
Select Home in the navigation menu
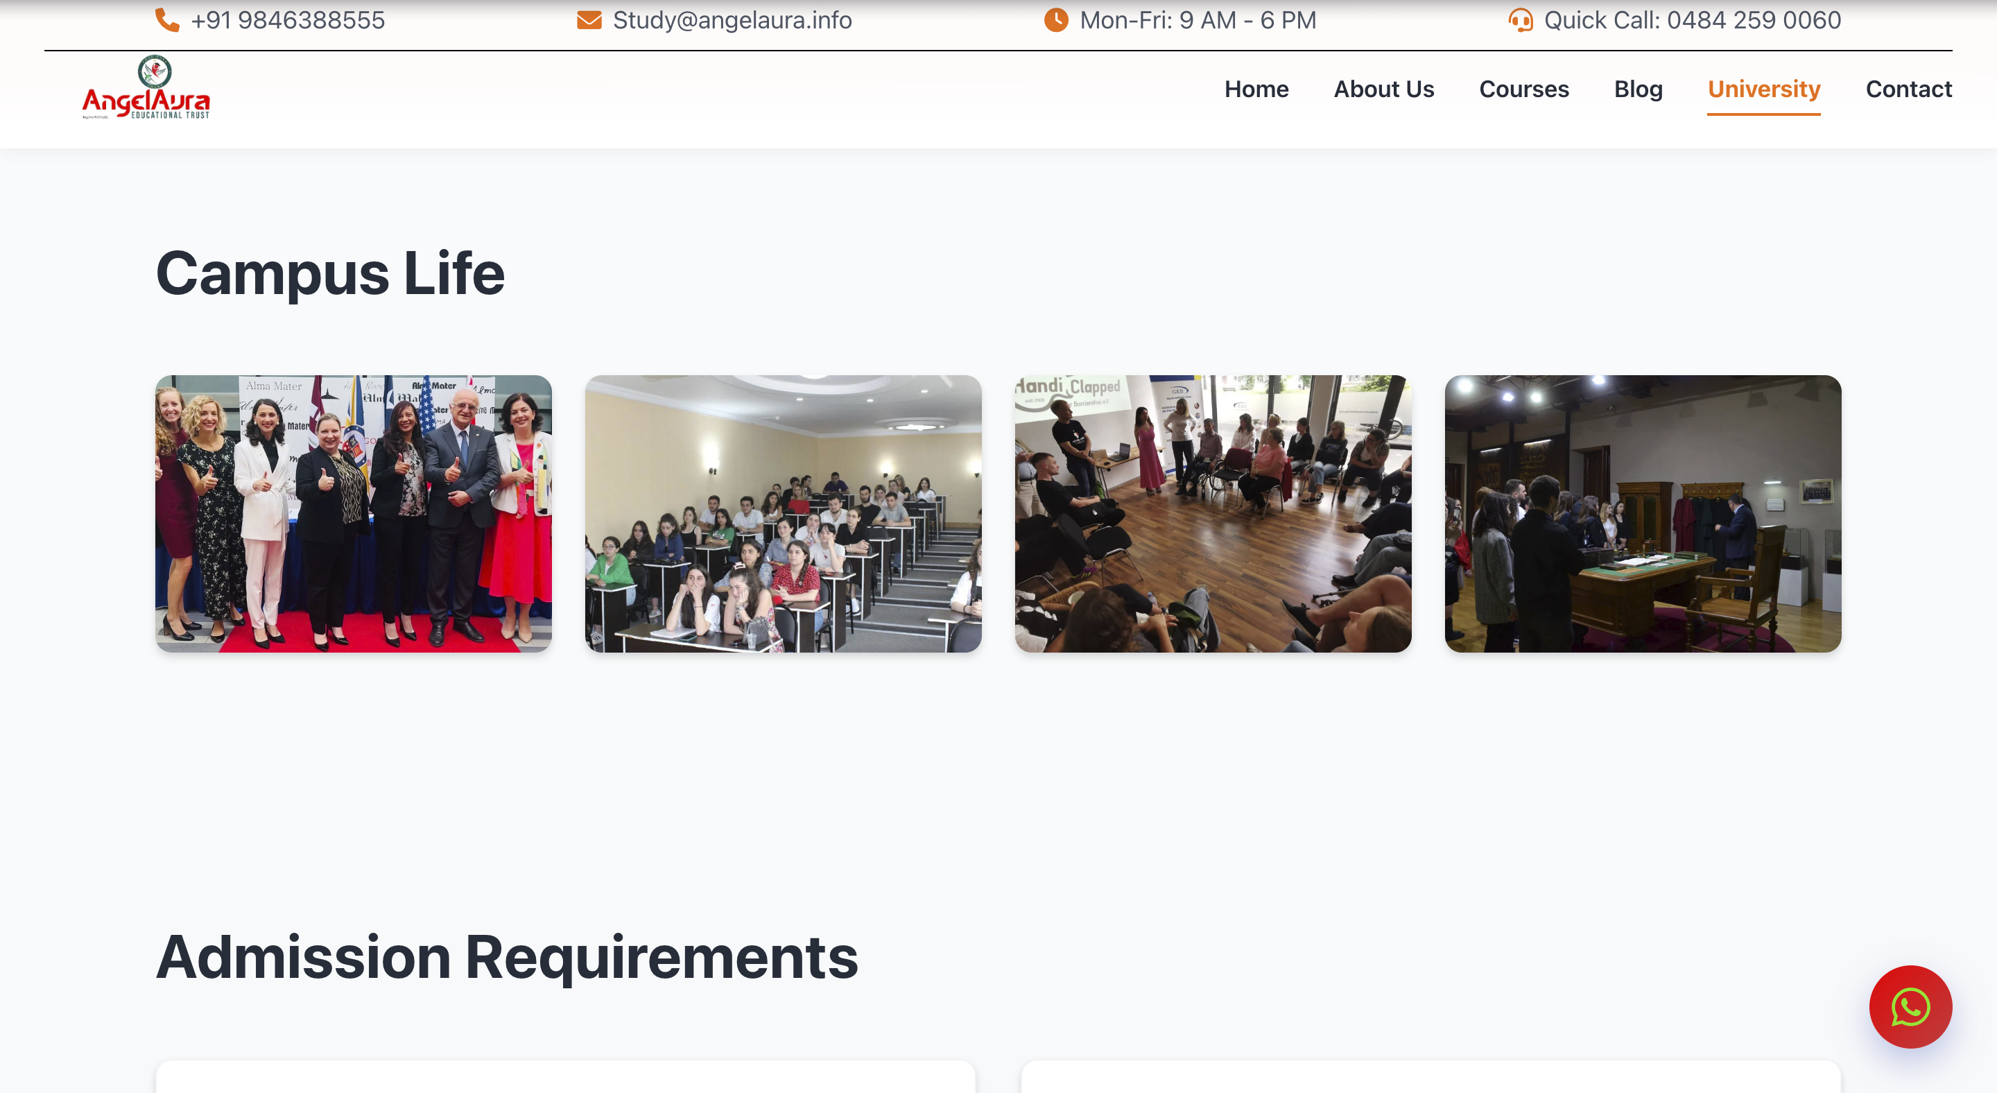pyautogui.click(x=1256, y=89)
